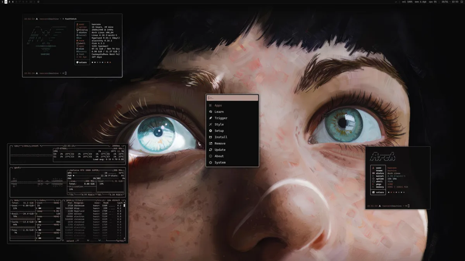
Task: Click the System power icon
Action: (x=210, y=162)
